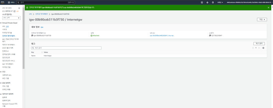Open 규칙 그룹 in the sidebar
273x108 pixels.
coord(6,86)
